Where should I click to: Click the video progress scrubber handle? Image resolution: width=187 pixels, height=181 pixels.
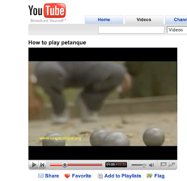pos(65,165)
